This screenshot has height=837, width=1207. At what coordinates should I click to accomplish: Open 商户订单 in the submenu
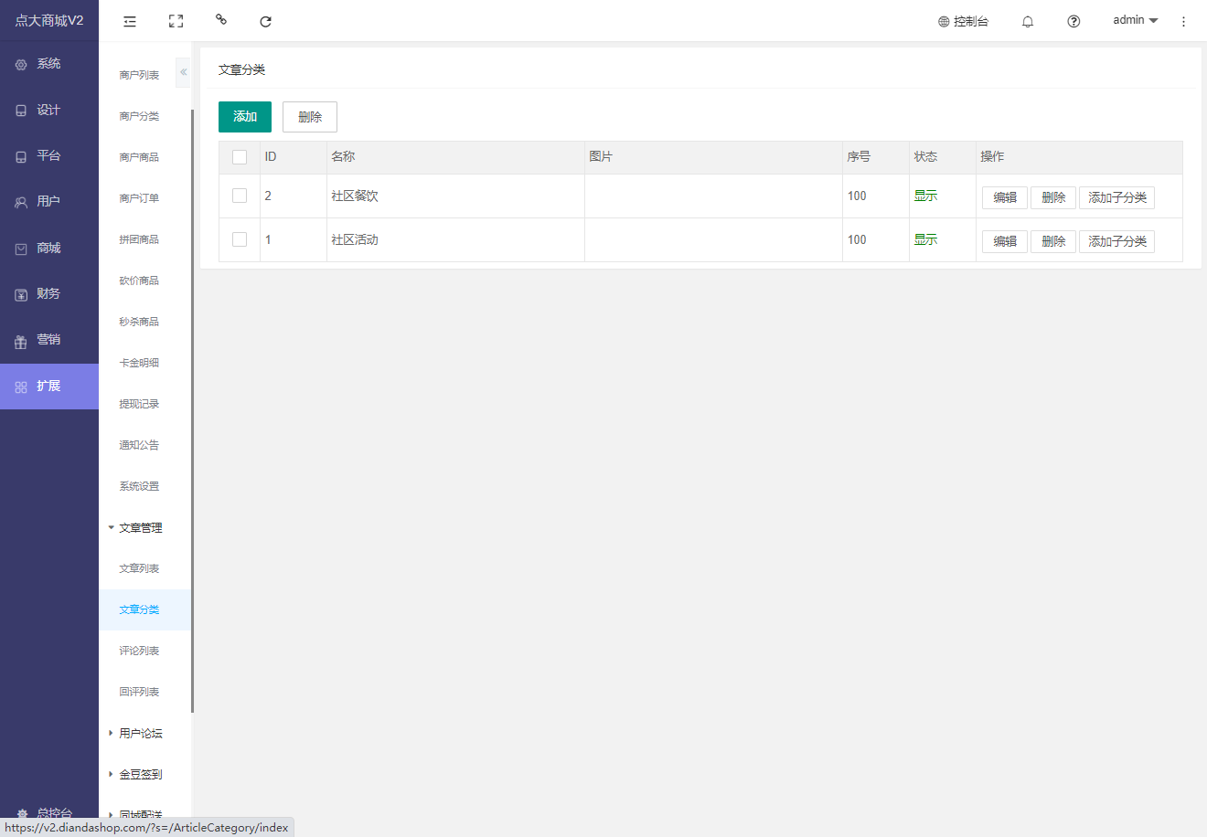point(139,198)
